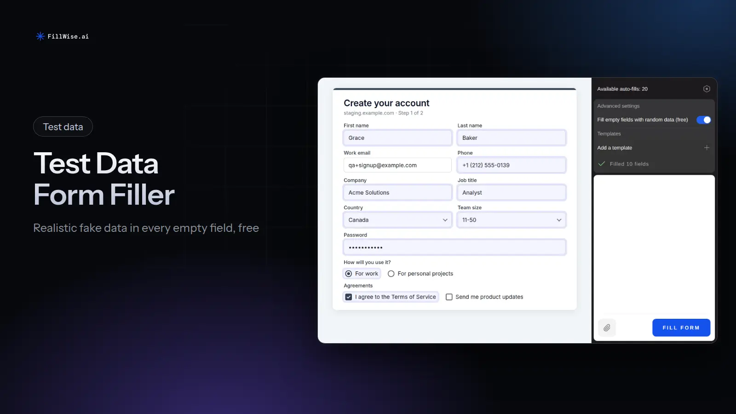This screenshot has height=414, width=736.
Task: Click the plus icon for Add a template
Action: pyautogui.click(x=707, y=148)
